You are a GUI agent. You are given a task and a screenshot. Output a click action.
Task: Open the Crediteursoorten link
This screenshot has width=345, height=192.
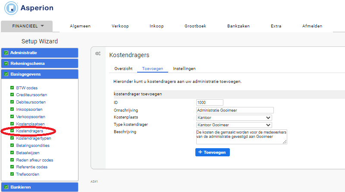[31, 95]
